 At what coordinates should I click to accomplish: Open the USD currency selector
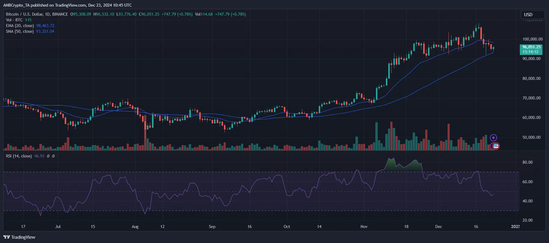click(x=532, y=14)
